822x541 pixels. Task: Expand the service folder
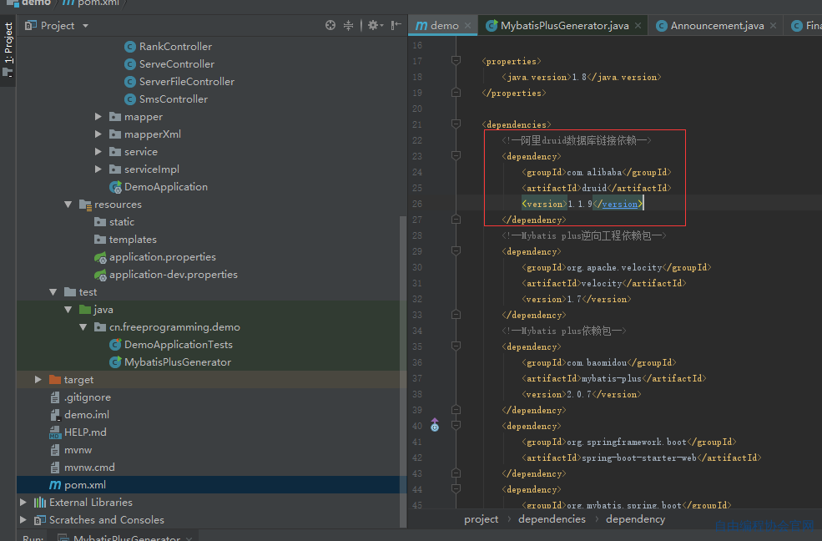point(98,151)
